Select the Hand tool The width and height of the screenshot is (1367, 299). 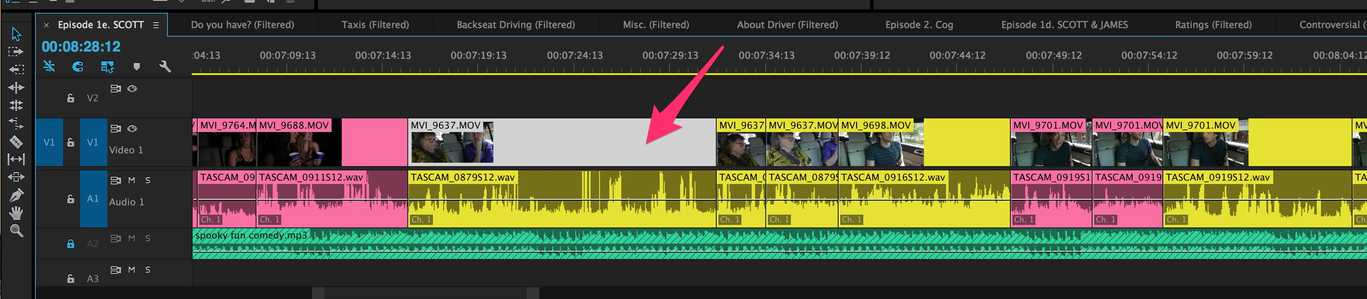pyautogui.click(x=17, y=213)
